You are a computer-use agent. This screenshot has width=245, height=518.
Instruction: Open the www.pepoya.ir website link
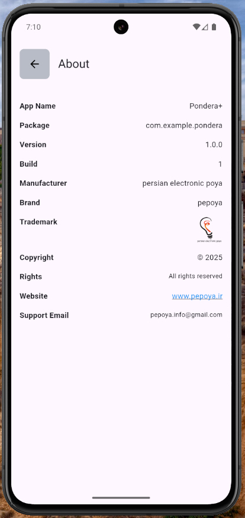pos(197,296)
